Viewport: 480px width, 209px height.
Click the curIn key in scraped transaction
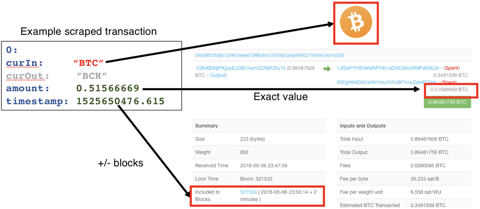[24, 63]
